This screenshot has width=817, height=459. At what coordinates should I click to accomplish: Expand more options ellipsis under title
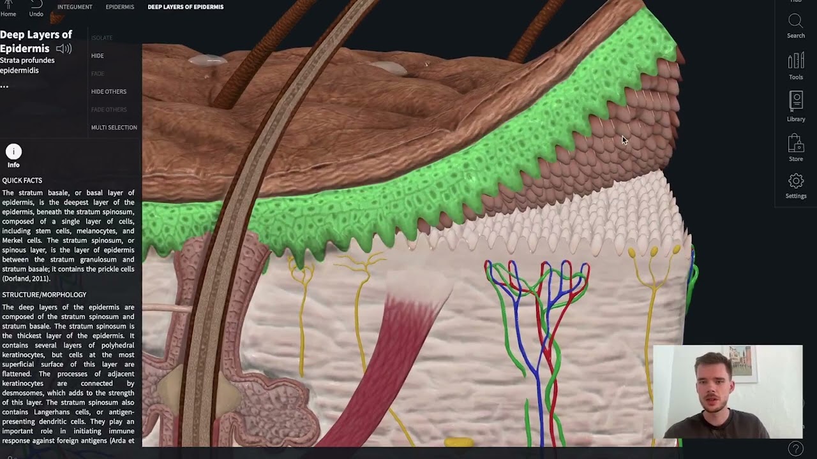4,86
